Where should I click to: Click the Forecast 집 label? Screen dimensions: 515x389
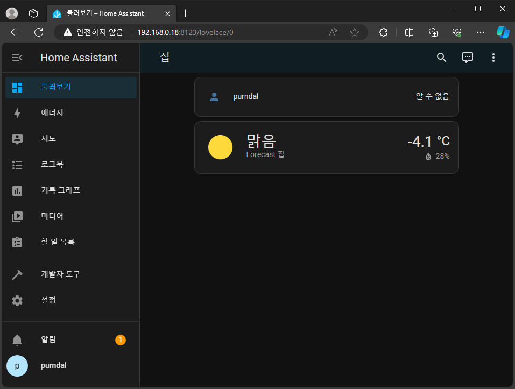tap(265, 154)
